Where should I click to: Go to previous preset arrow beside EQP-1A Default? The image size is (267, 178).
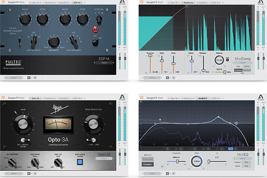pyautogui.click(x=94, y=63)
